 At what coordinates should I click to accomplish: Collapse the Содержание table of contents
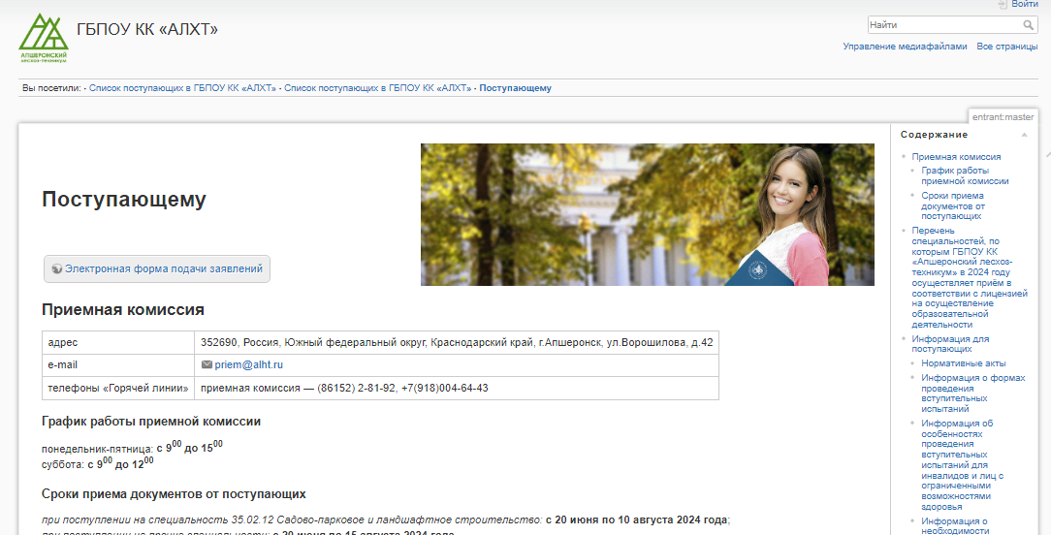click(1024, 135)
